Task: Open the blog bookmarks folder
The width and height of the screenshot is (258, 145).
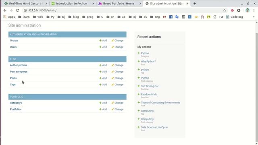Action: [x=74, y=17]
